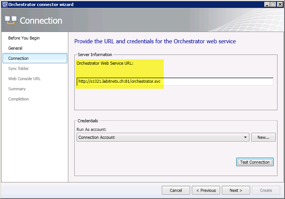Open the Web Console URL step
The width and height of the screenshot is (285, 199).
coord(24,79)
